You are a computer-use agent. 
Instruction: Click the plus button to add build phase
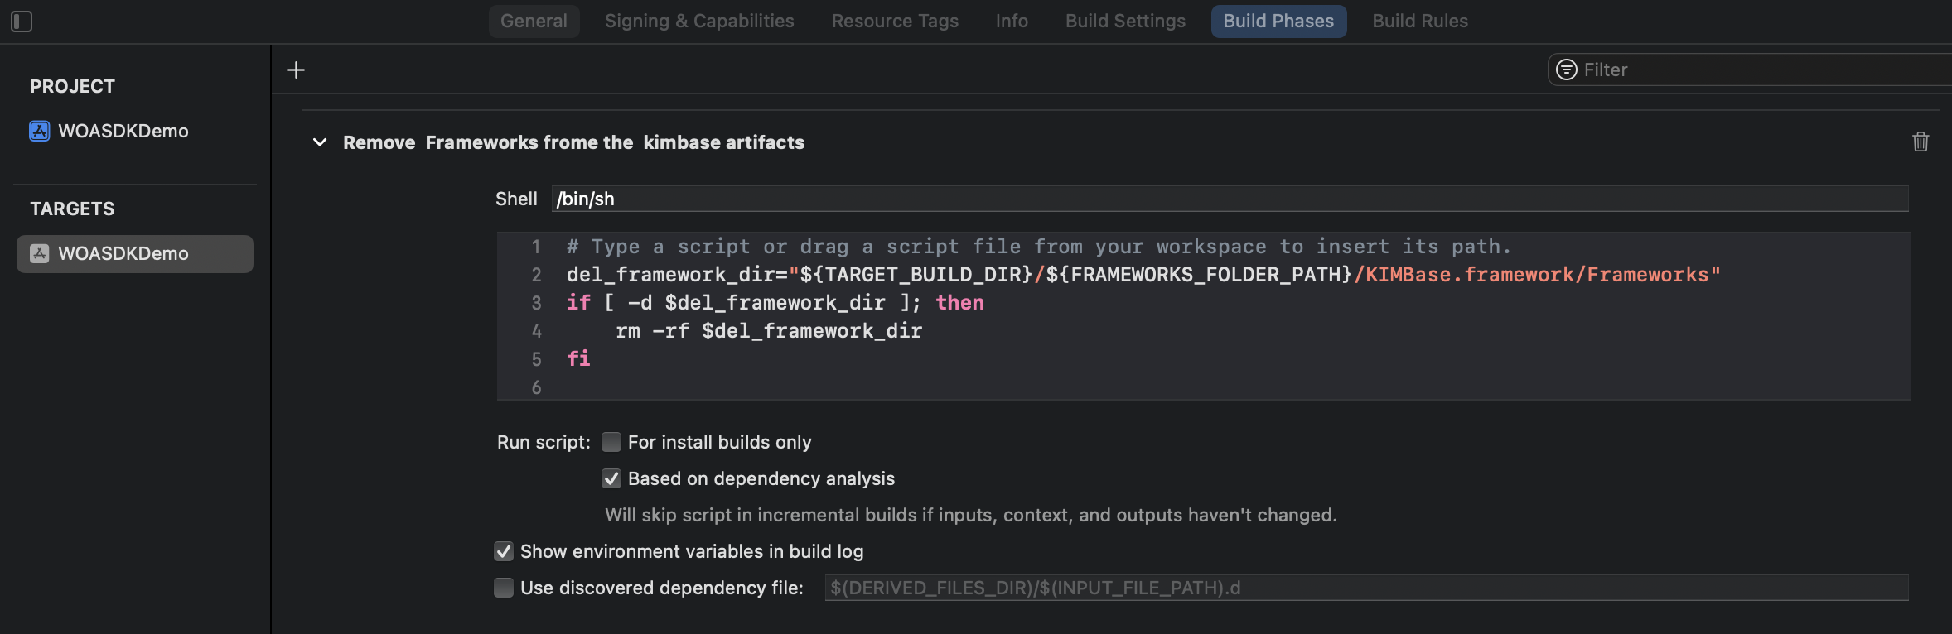[x=296, y=70]
